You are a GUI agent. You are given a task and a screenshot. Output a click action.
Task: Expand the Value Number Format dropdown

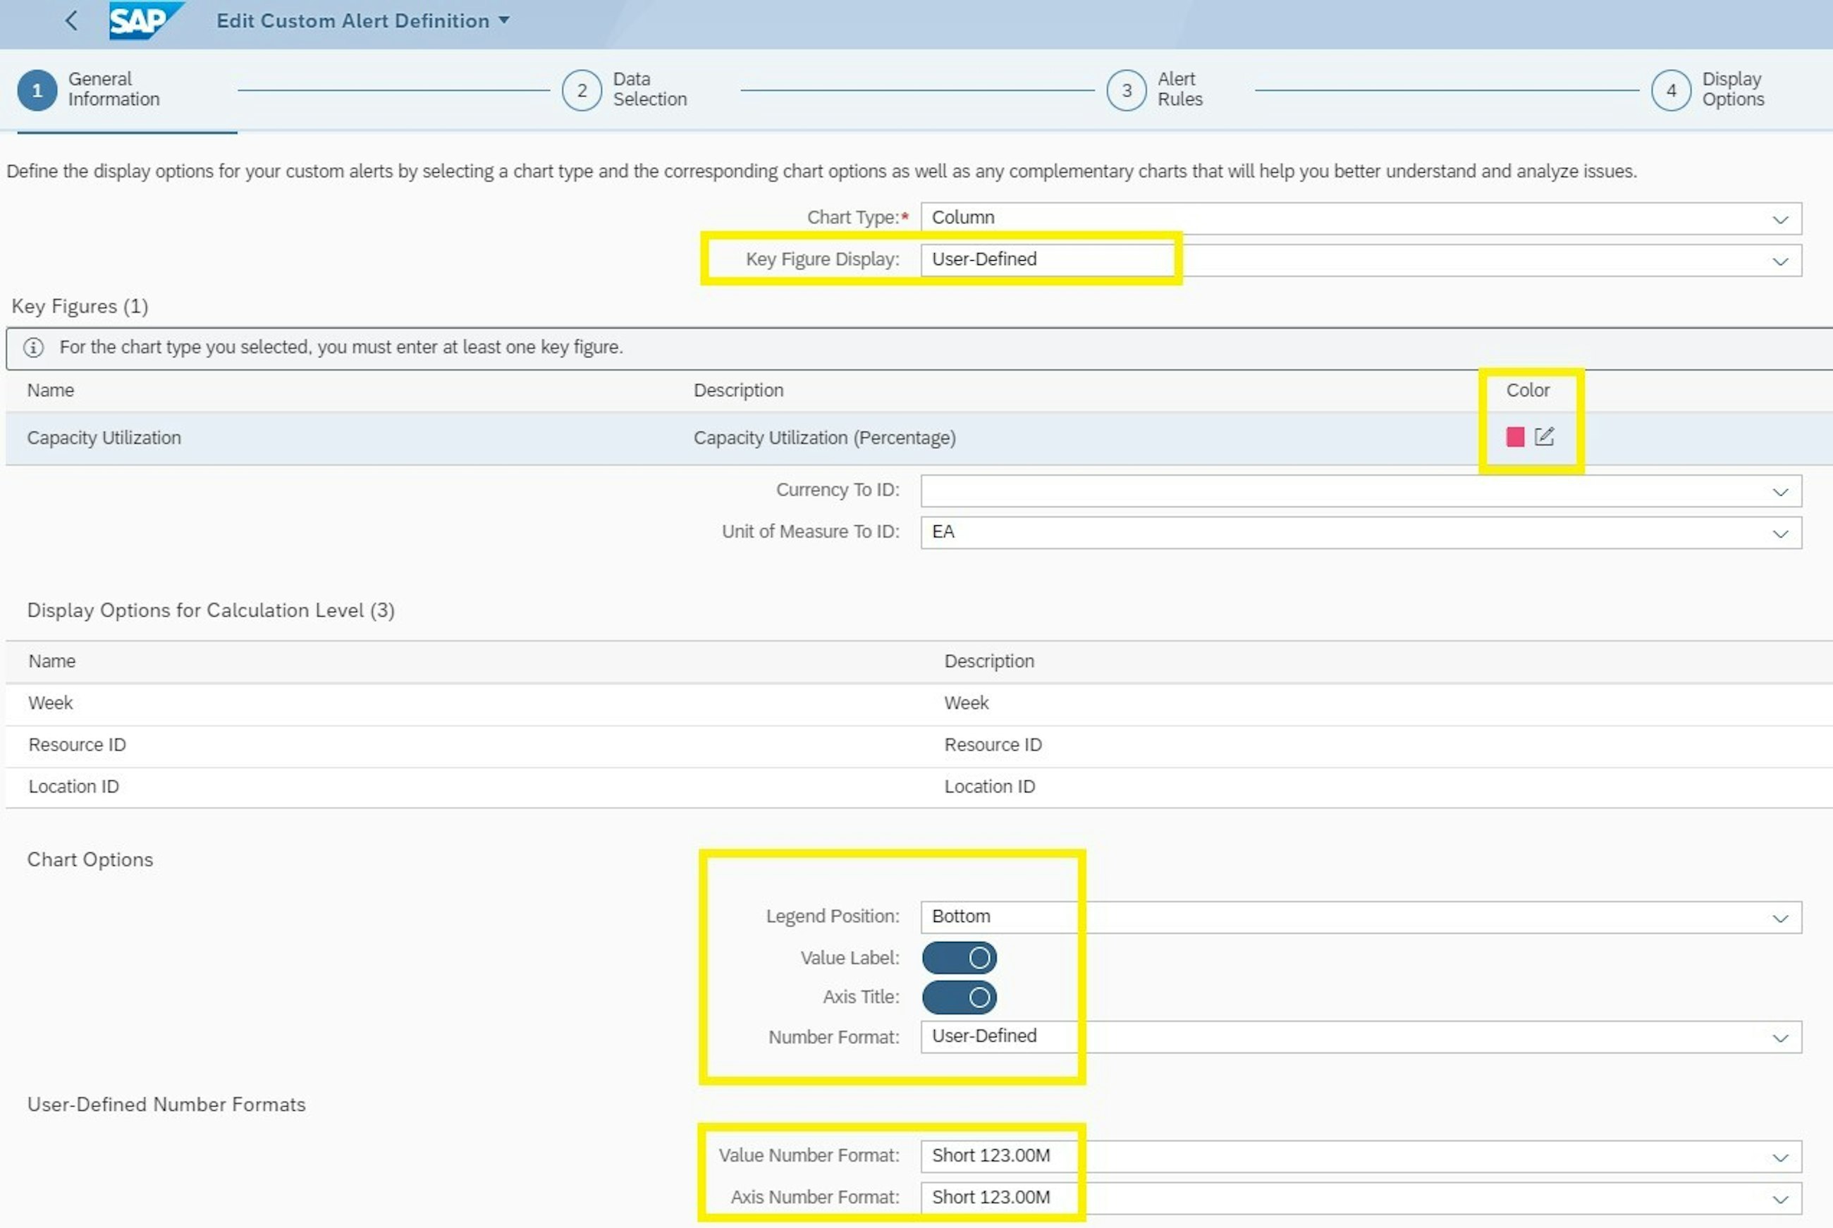point(1779,1158)
